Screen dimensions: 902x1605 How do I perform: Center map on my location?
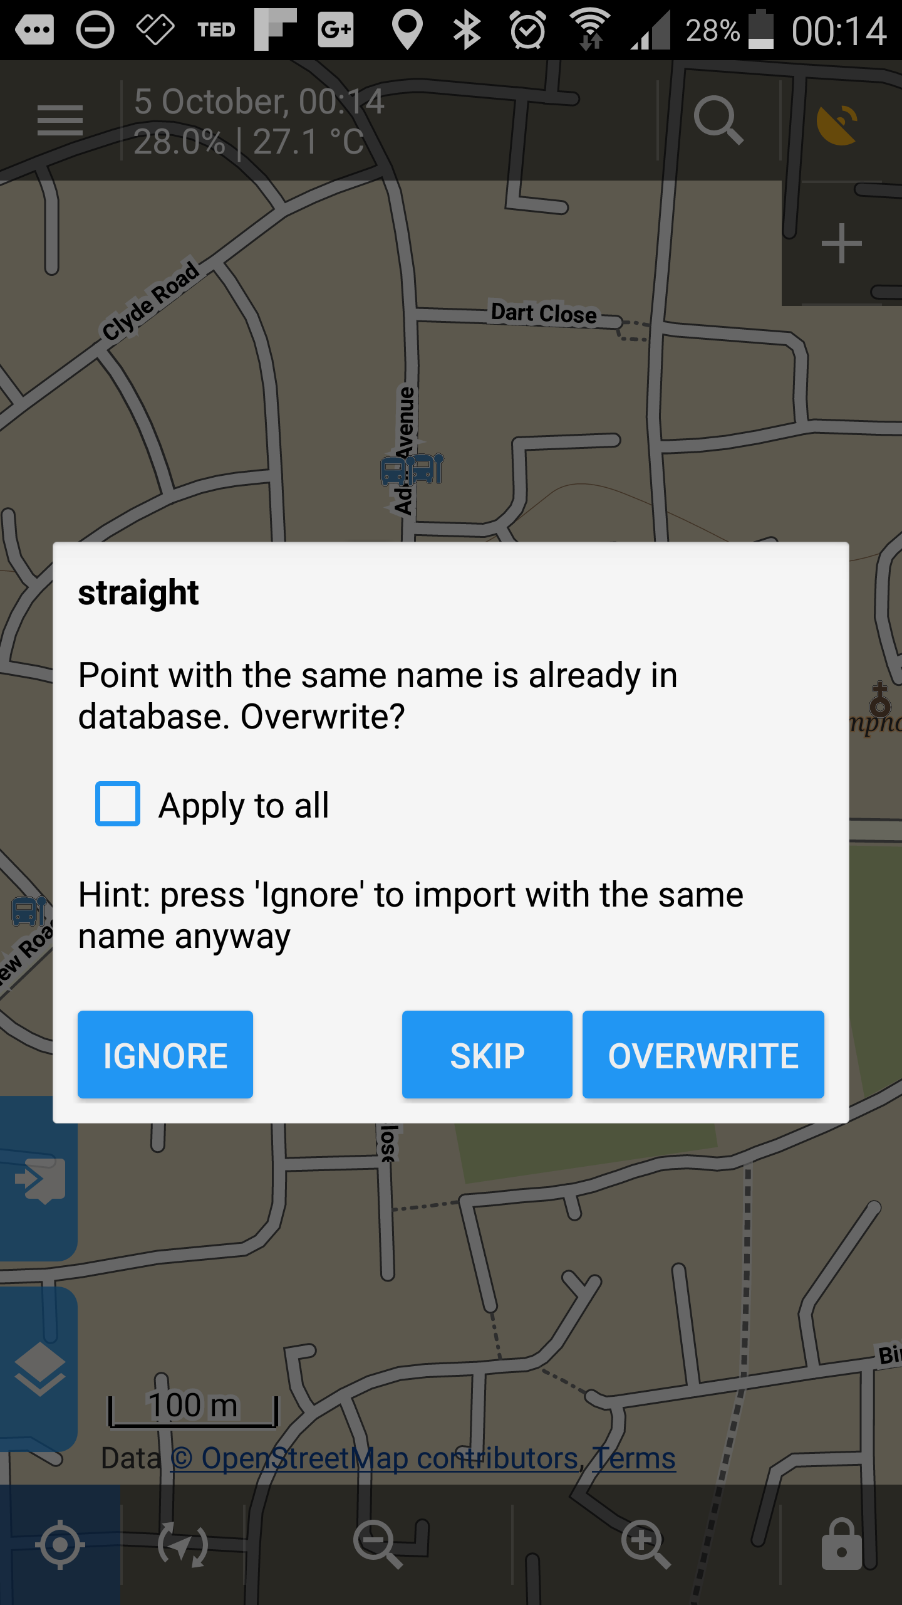tap(60, 1545)
